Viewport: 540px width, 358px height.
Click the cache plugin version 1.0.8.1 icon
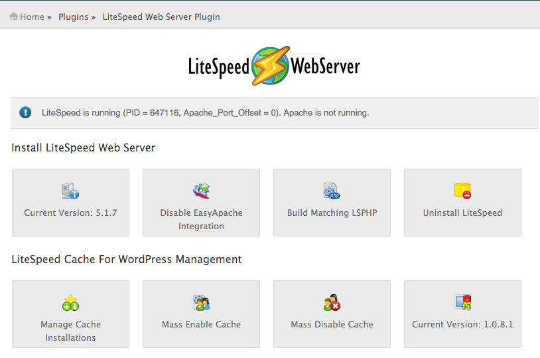462,302
